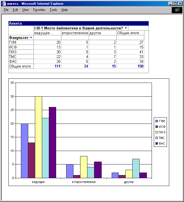Click the ведущее total cell 111
184x202 pixels.
(x=47, y=66)
